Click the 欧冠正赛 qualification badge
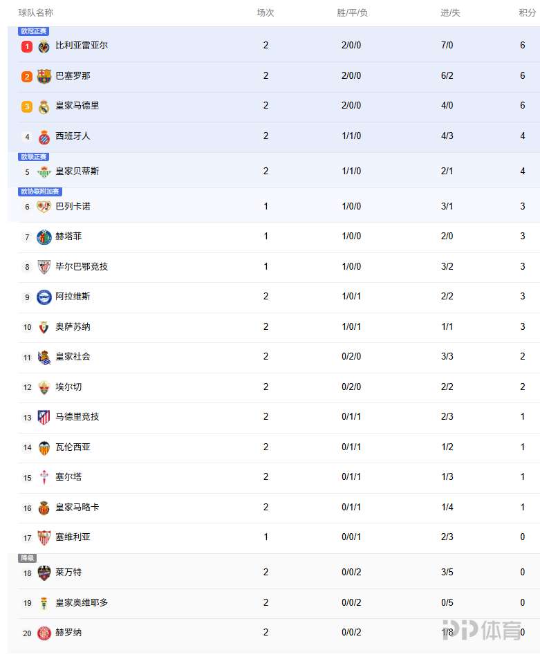Viewport: 540px width, 659px height. pos(34,31)
